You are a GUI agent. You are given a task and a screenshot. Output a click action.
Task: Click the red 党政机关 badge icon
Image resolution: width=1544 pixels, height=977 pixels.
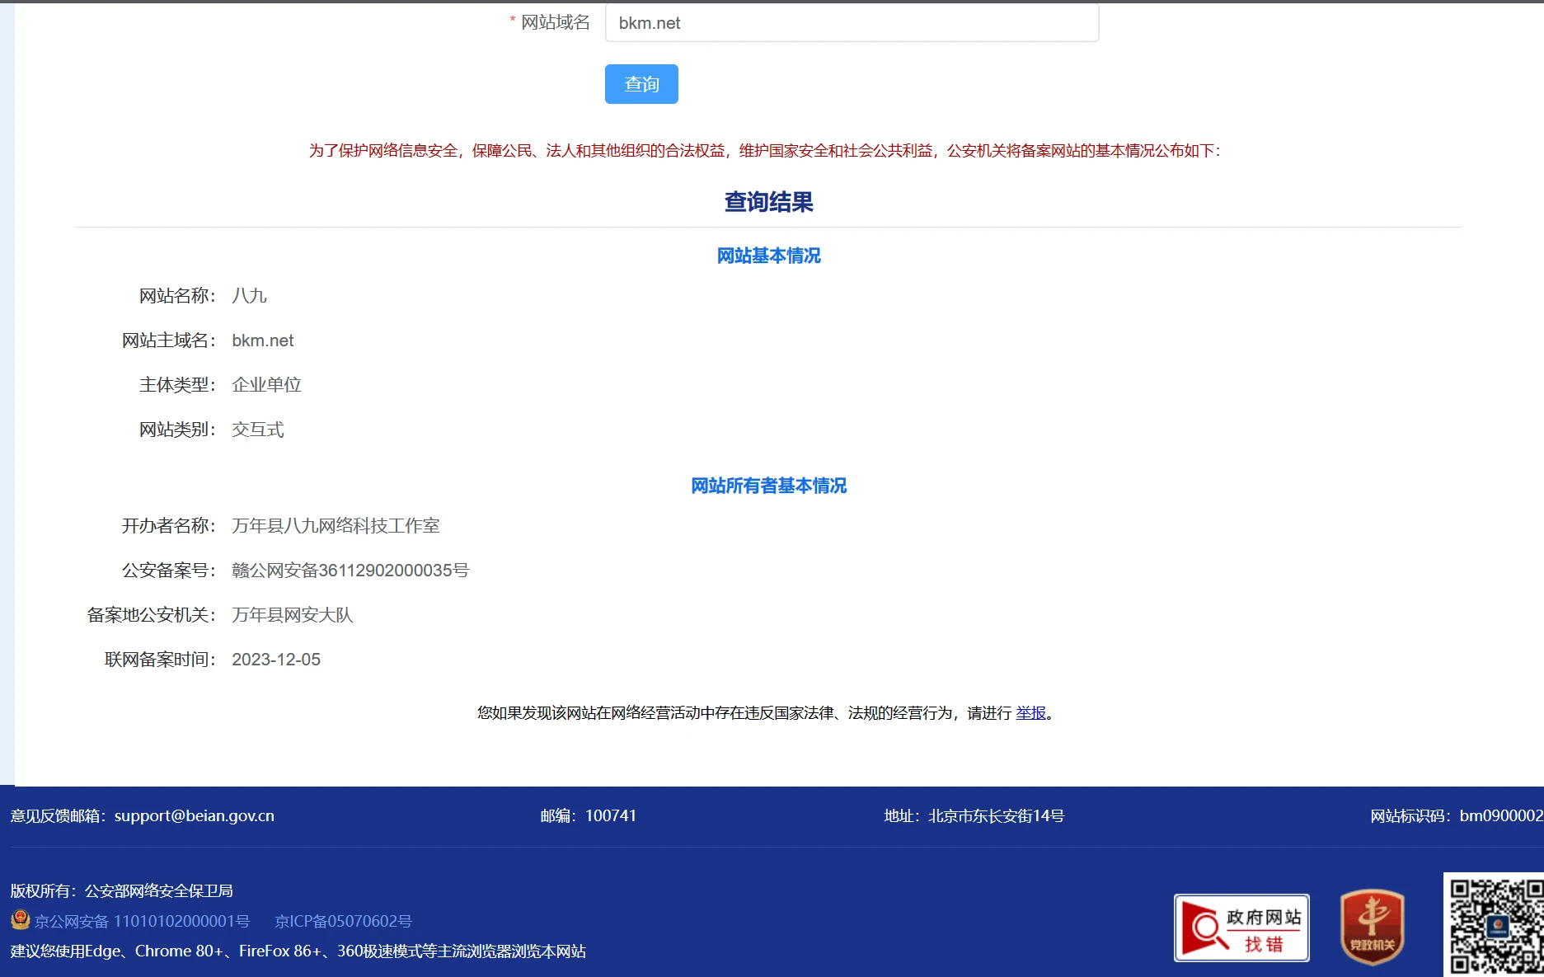tap(1372, 927)
